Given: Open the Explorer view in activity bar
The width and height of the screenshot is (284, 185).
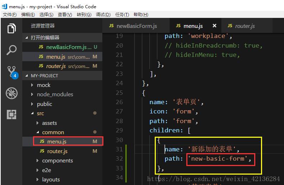Looking at the screenshot, I should pos(11,28).
